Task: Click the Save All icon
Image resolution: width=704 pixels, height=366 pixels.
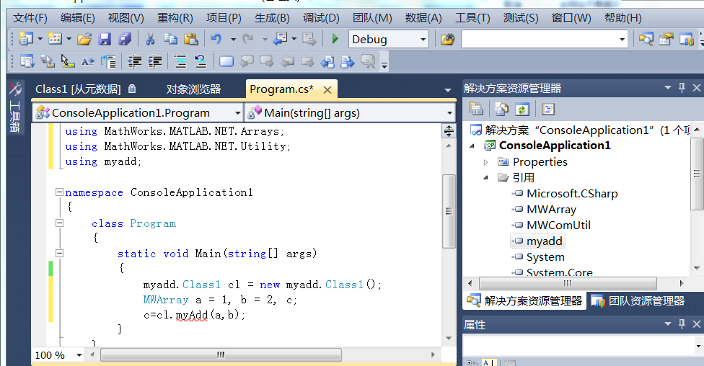Action: coord(124,39)
